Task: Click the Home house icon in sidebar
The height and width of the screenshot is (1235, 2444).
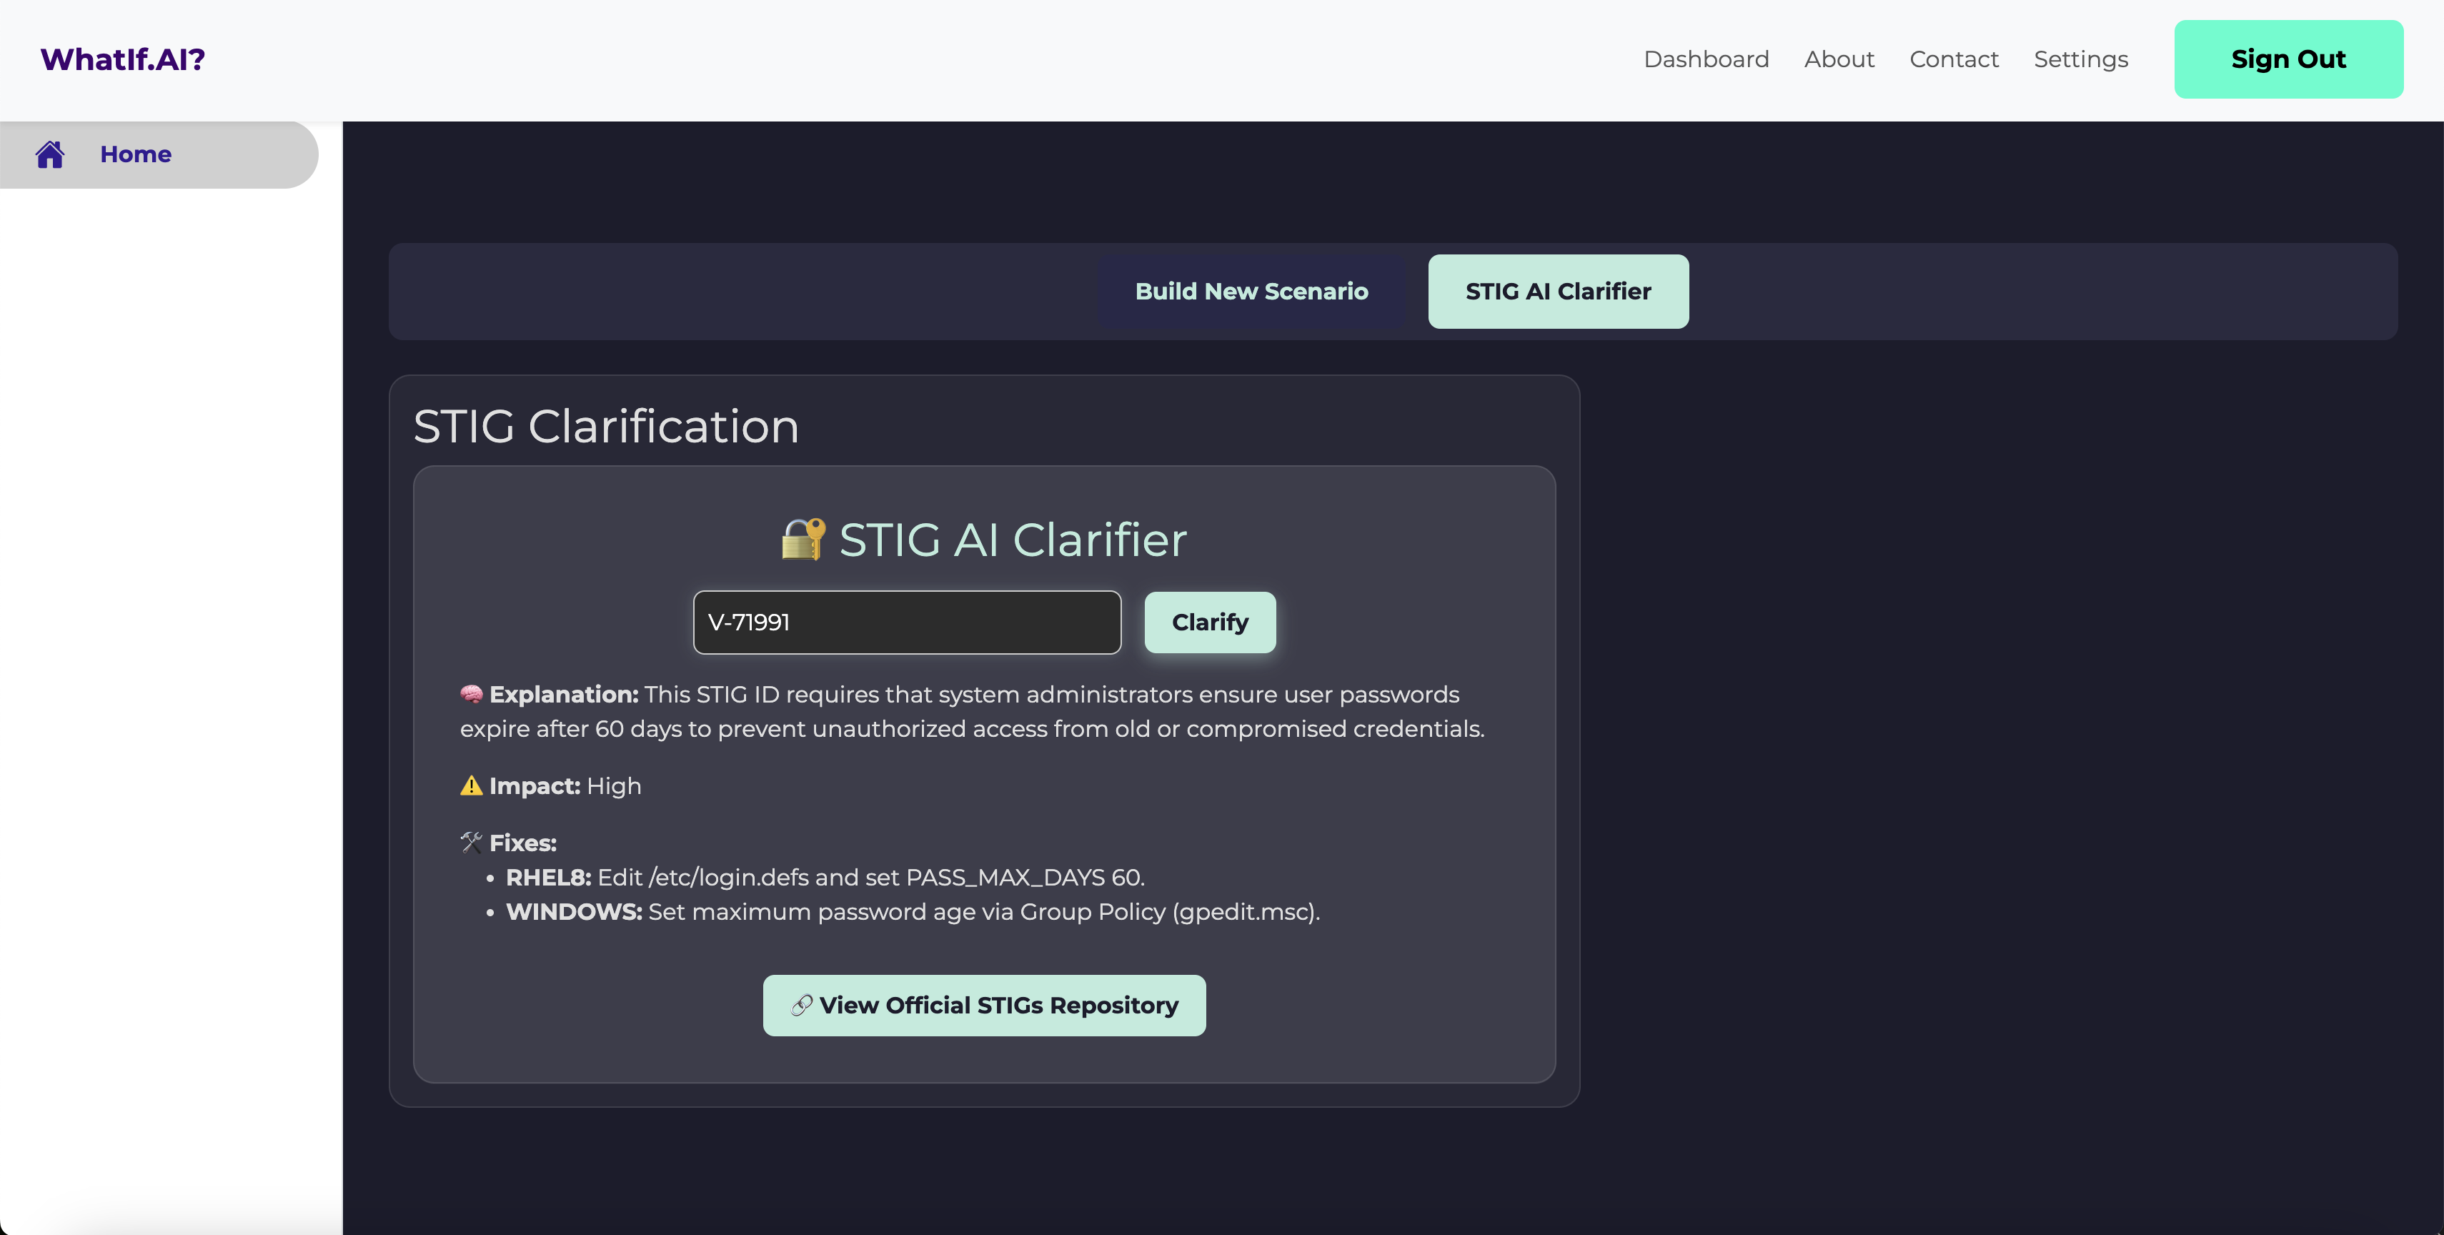Action: click(x=50, y=154)
